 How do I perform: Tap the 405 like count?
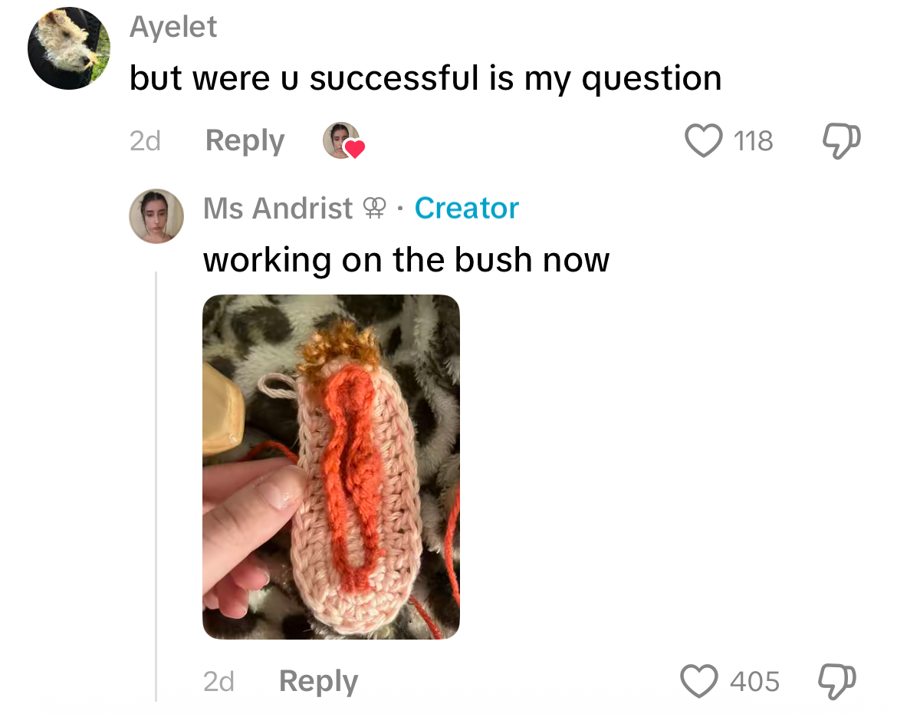754,681
